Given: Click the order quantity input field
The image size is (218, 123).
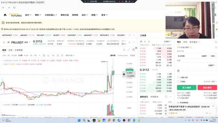Looking at the screenshot, I should tap(197, 65).
